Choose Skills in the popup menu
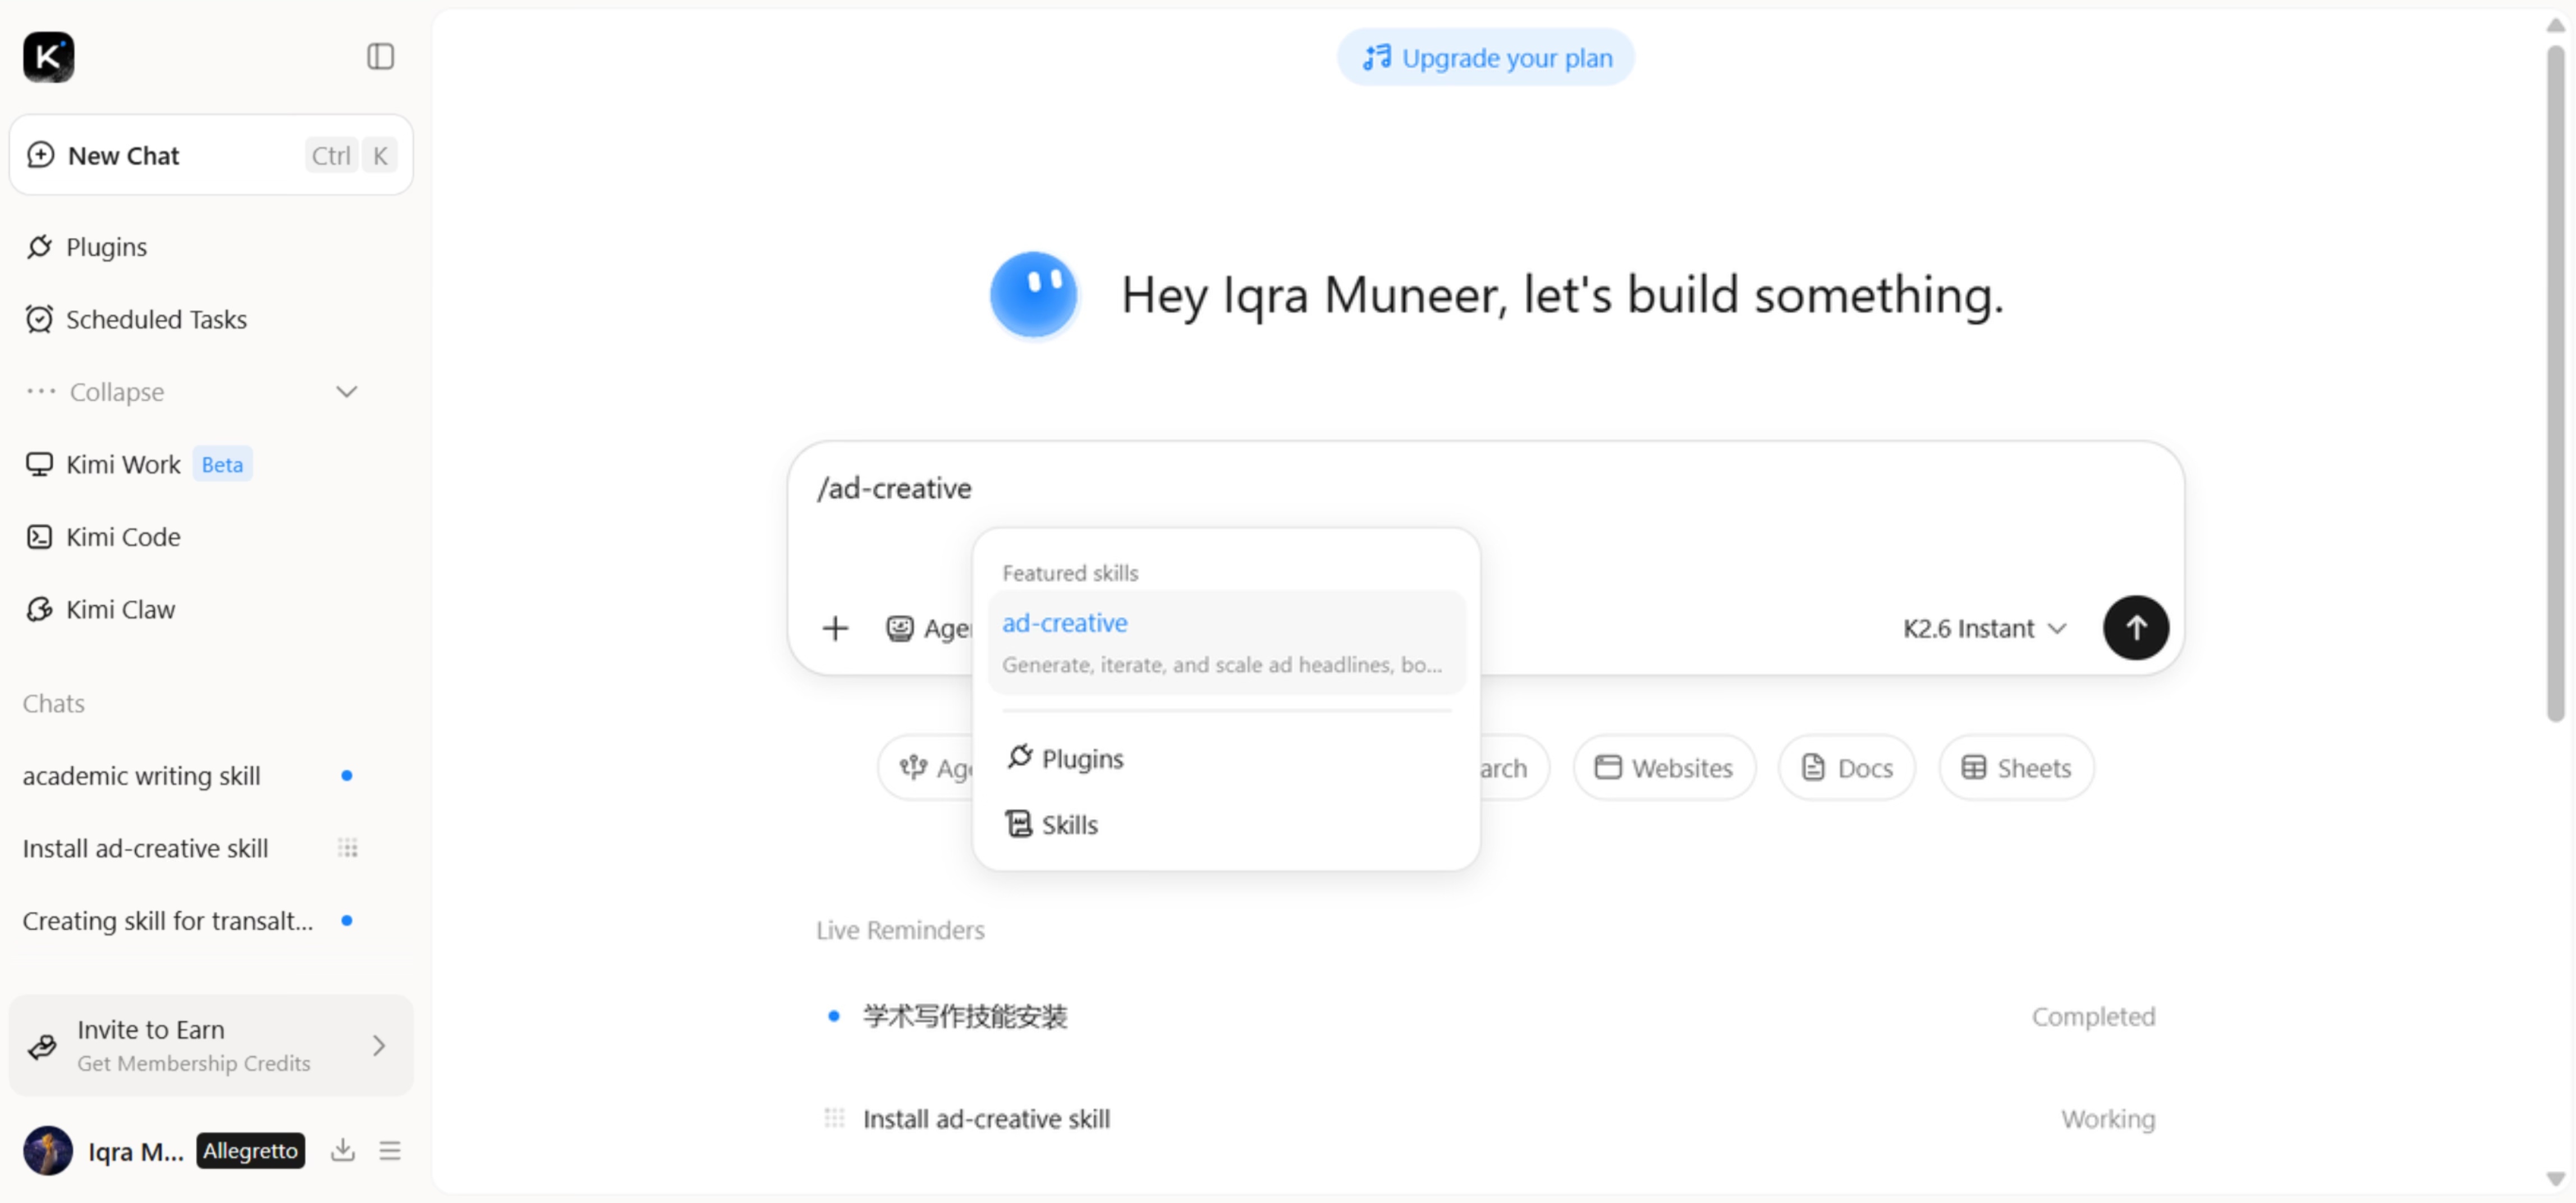The height and width of the screenshot is (1203, 2576). 1226,824
